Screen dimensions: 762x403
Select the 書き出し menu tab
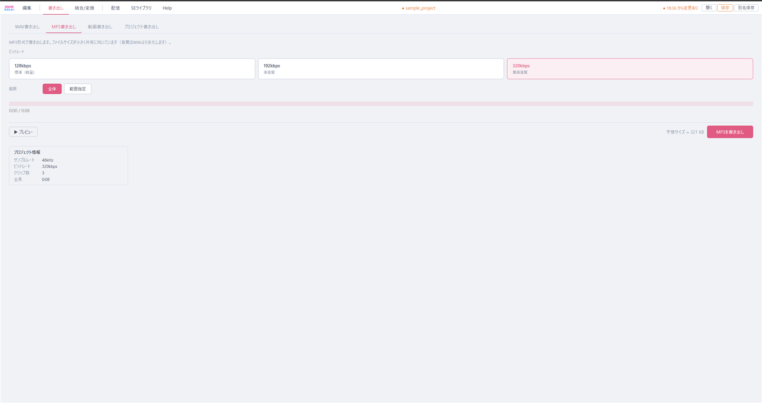tap(56, 8)
